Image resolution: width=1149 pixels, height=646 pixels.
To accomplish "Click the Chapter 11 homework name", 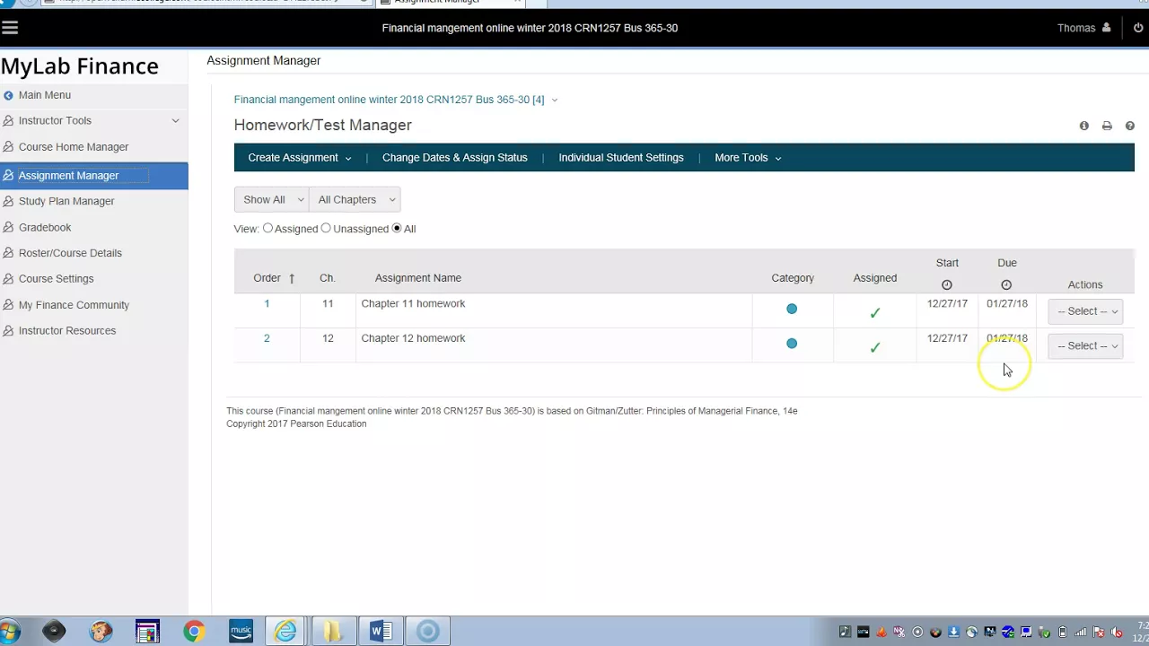I will tap(413, 304).
